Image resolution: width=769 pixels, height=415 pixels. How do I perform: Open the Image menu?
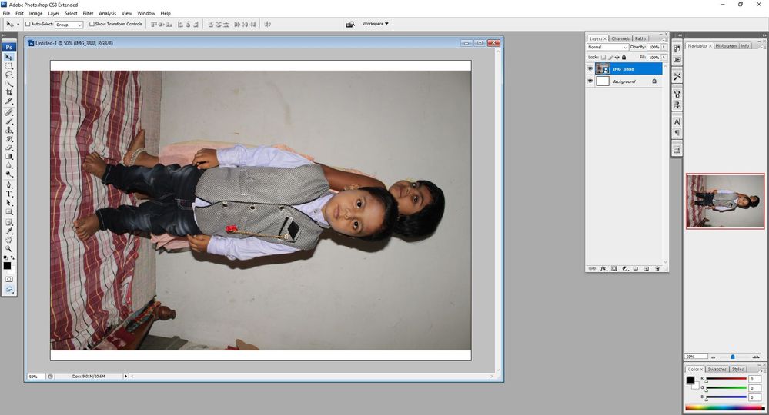(x=35, y=13)
